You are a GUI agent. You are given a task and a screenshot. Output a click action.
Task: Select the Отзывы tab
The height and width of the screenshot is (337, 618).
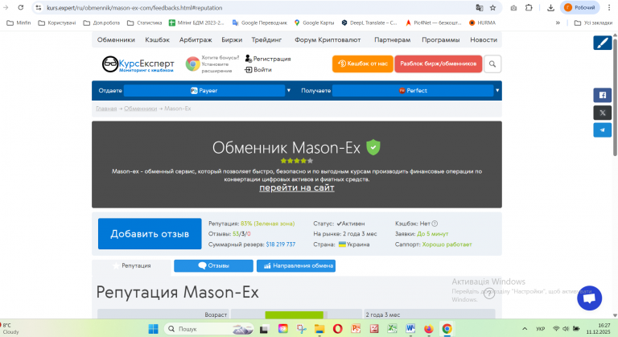point(213,265)
